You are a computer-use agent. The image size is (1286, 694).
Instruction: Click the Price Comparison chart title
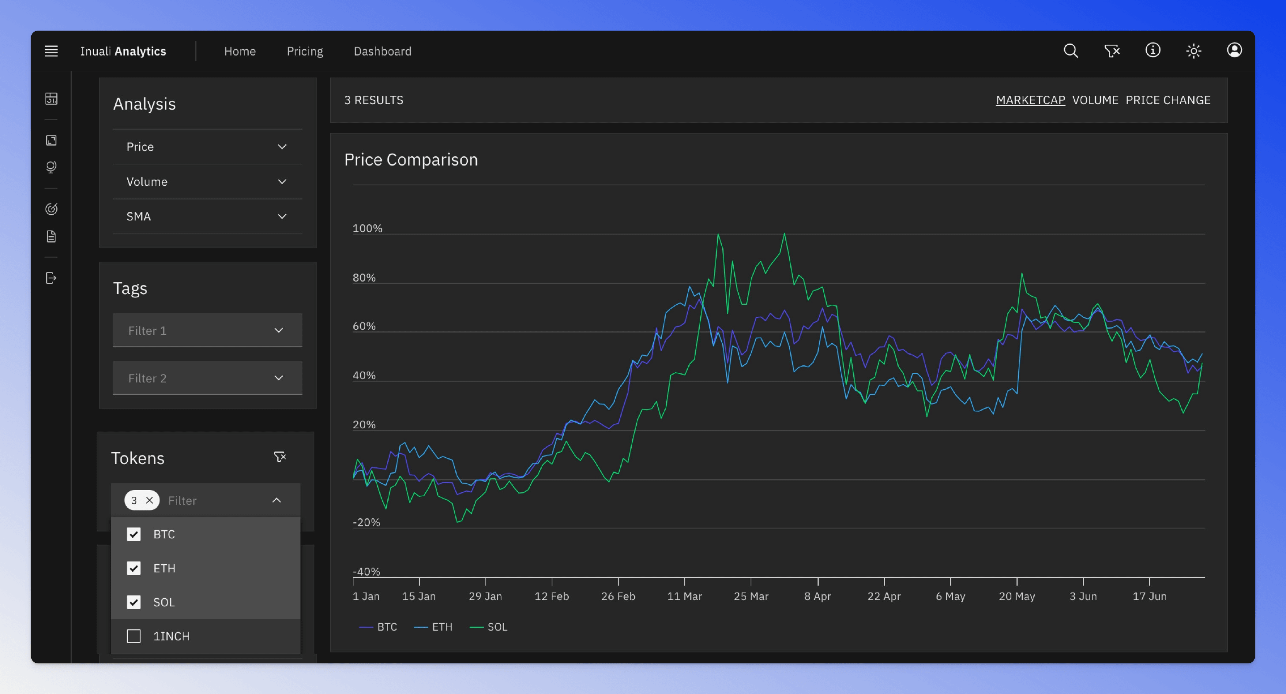tap(411, 160)
